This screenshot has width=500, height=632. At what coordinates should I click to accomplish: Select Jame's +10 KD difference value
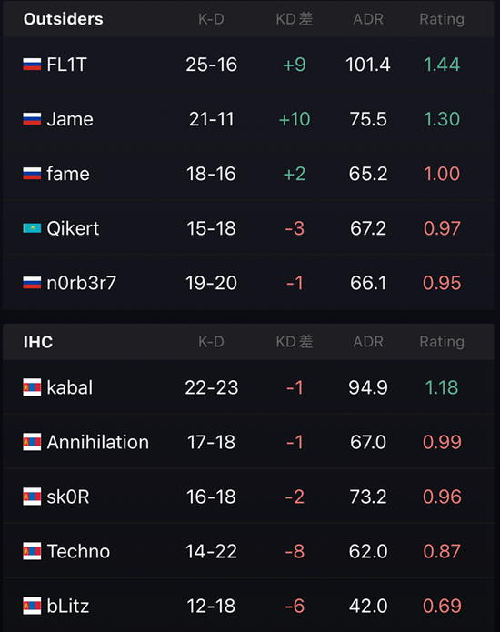click(295, 119)
